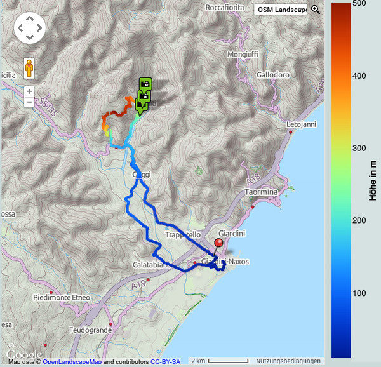Zoom out with the minus button
Screen dimensions: 381x367
click(29, 102)
